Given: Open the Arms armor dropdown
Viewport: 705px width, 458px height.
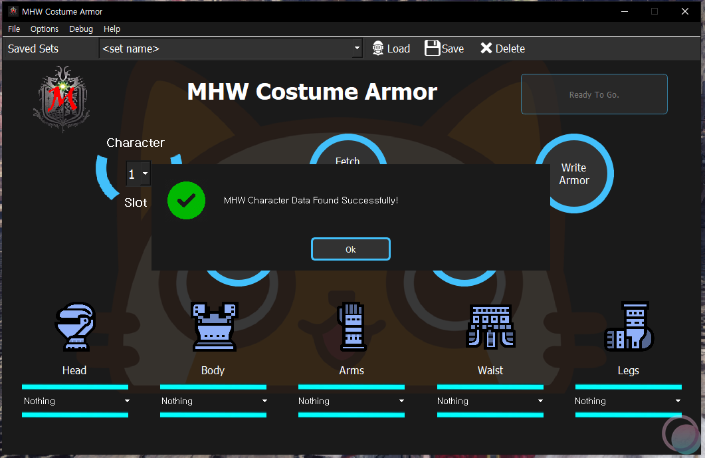Looking at the screenshot, I should coord(352,401).
